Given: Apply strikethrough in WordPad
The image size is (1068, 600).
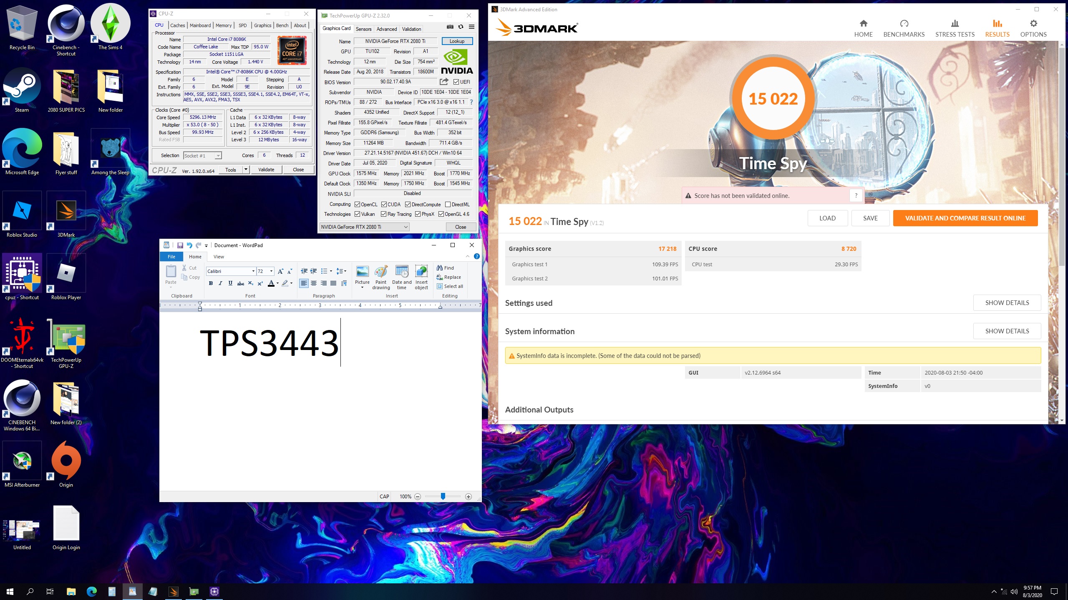Looking at the screenshot, I should 241,283.
